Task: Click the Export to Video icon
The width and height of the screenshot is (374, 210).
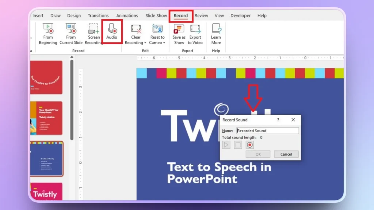Action: coord(195,32)
